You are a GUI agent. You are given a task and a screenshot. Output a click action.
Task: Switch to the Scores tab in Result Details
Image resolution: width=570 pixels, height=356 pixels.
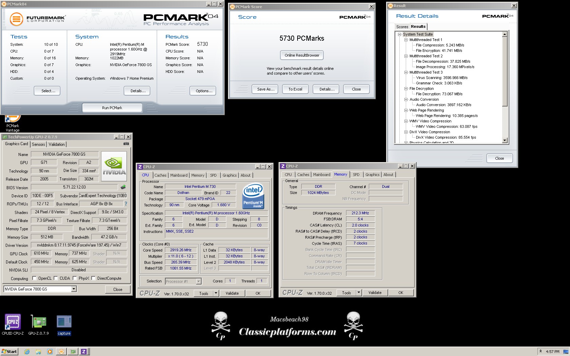point(402,27)
